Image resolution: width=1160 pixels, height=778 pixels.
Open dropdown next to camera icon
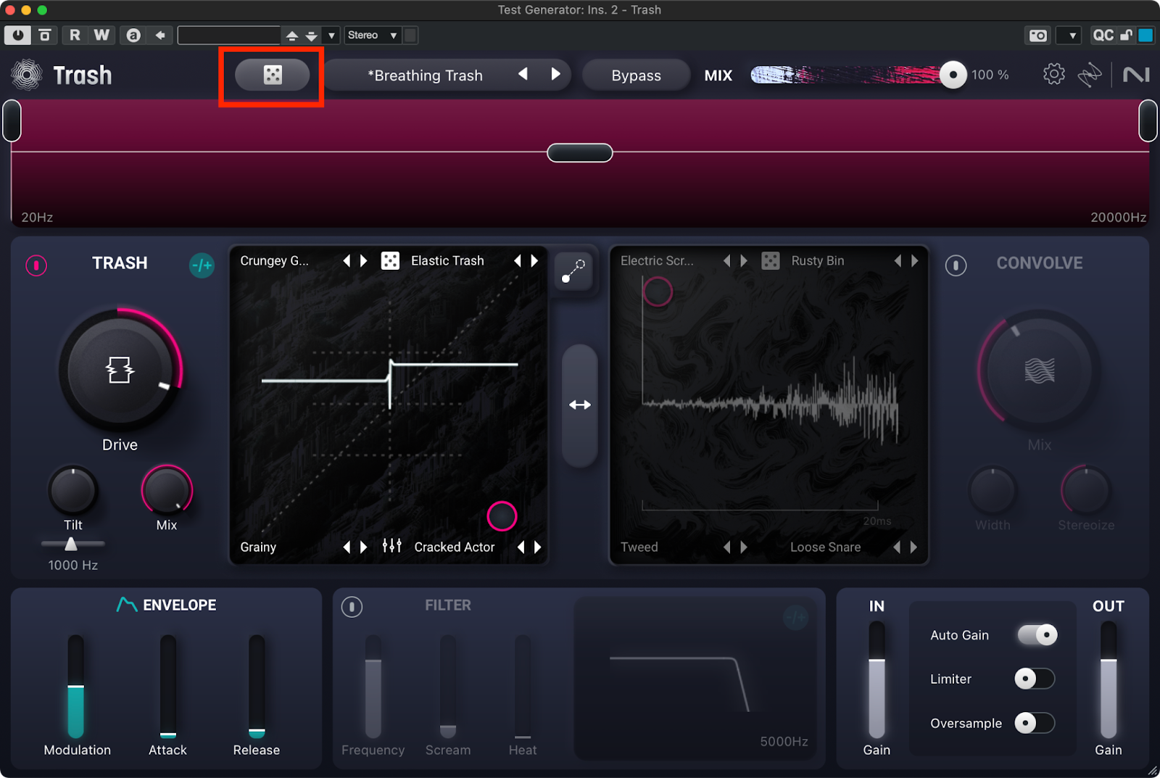point(1069,35)
